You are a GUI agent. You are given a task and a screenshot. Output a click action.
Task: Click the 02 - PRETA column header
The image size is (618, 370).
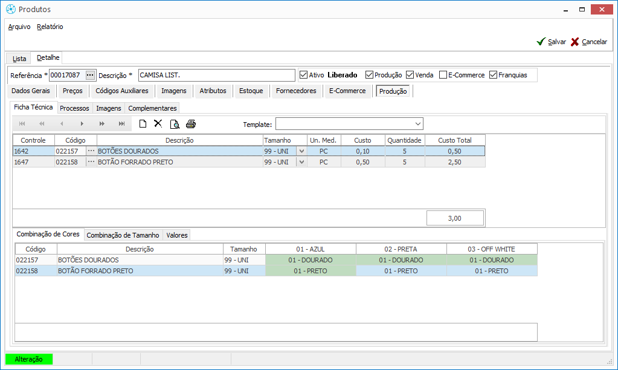[x=401, y=249]
